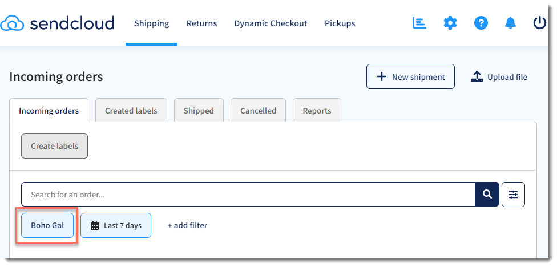This screenshot has height=267, width=557.
Task: Open the Reports tab
Action: pyautogui.click(x=317, y=111)
